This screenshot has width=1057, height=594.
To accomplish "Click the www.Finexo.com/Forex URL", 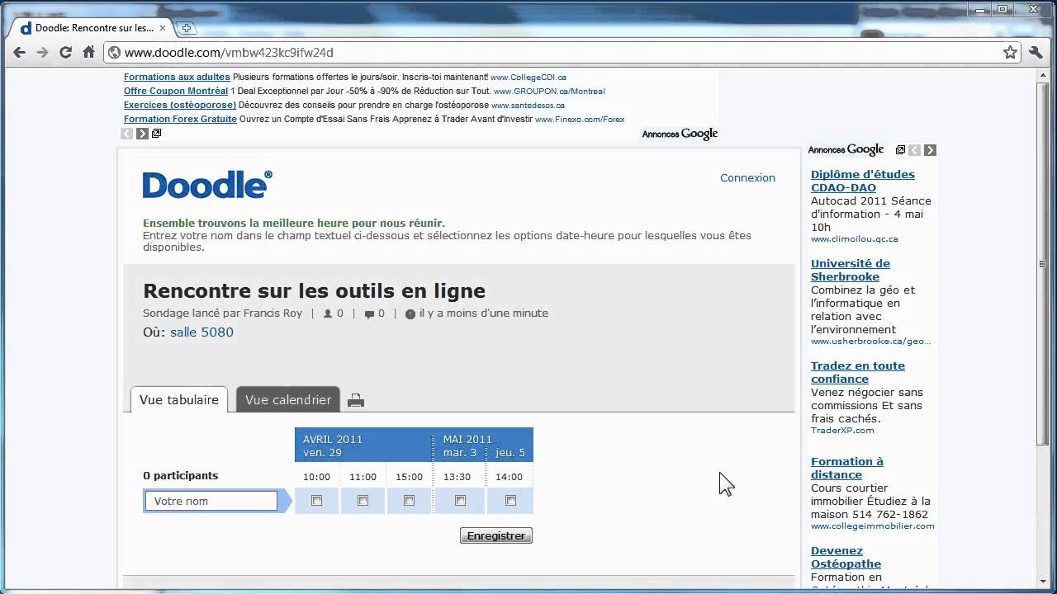I will tap(580, 120).
